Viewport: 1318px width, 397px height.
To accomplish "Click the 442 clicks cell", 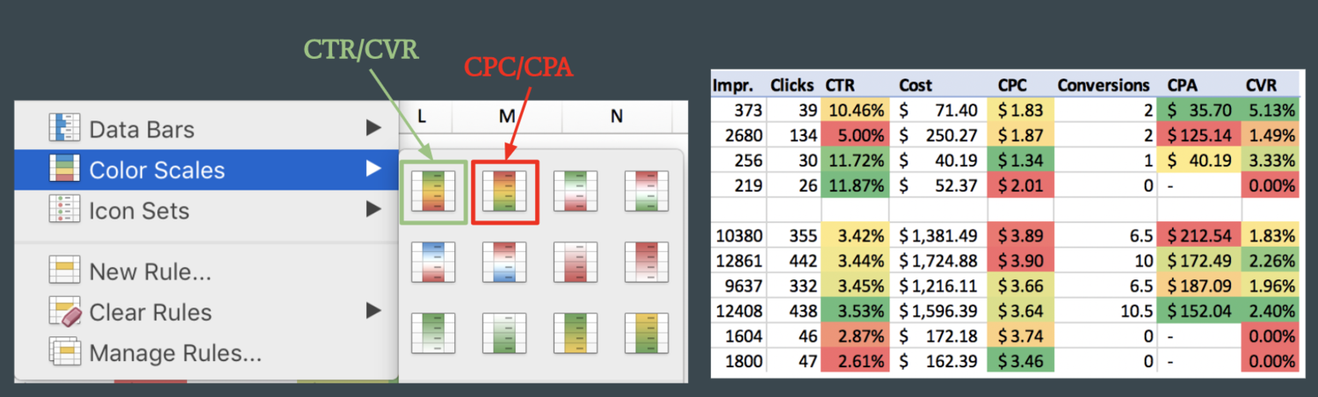I will click(x=793, y=260).
